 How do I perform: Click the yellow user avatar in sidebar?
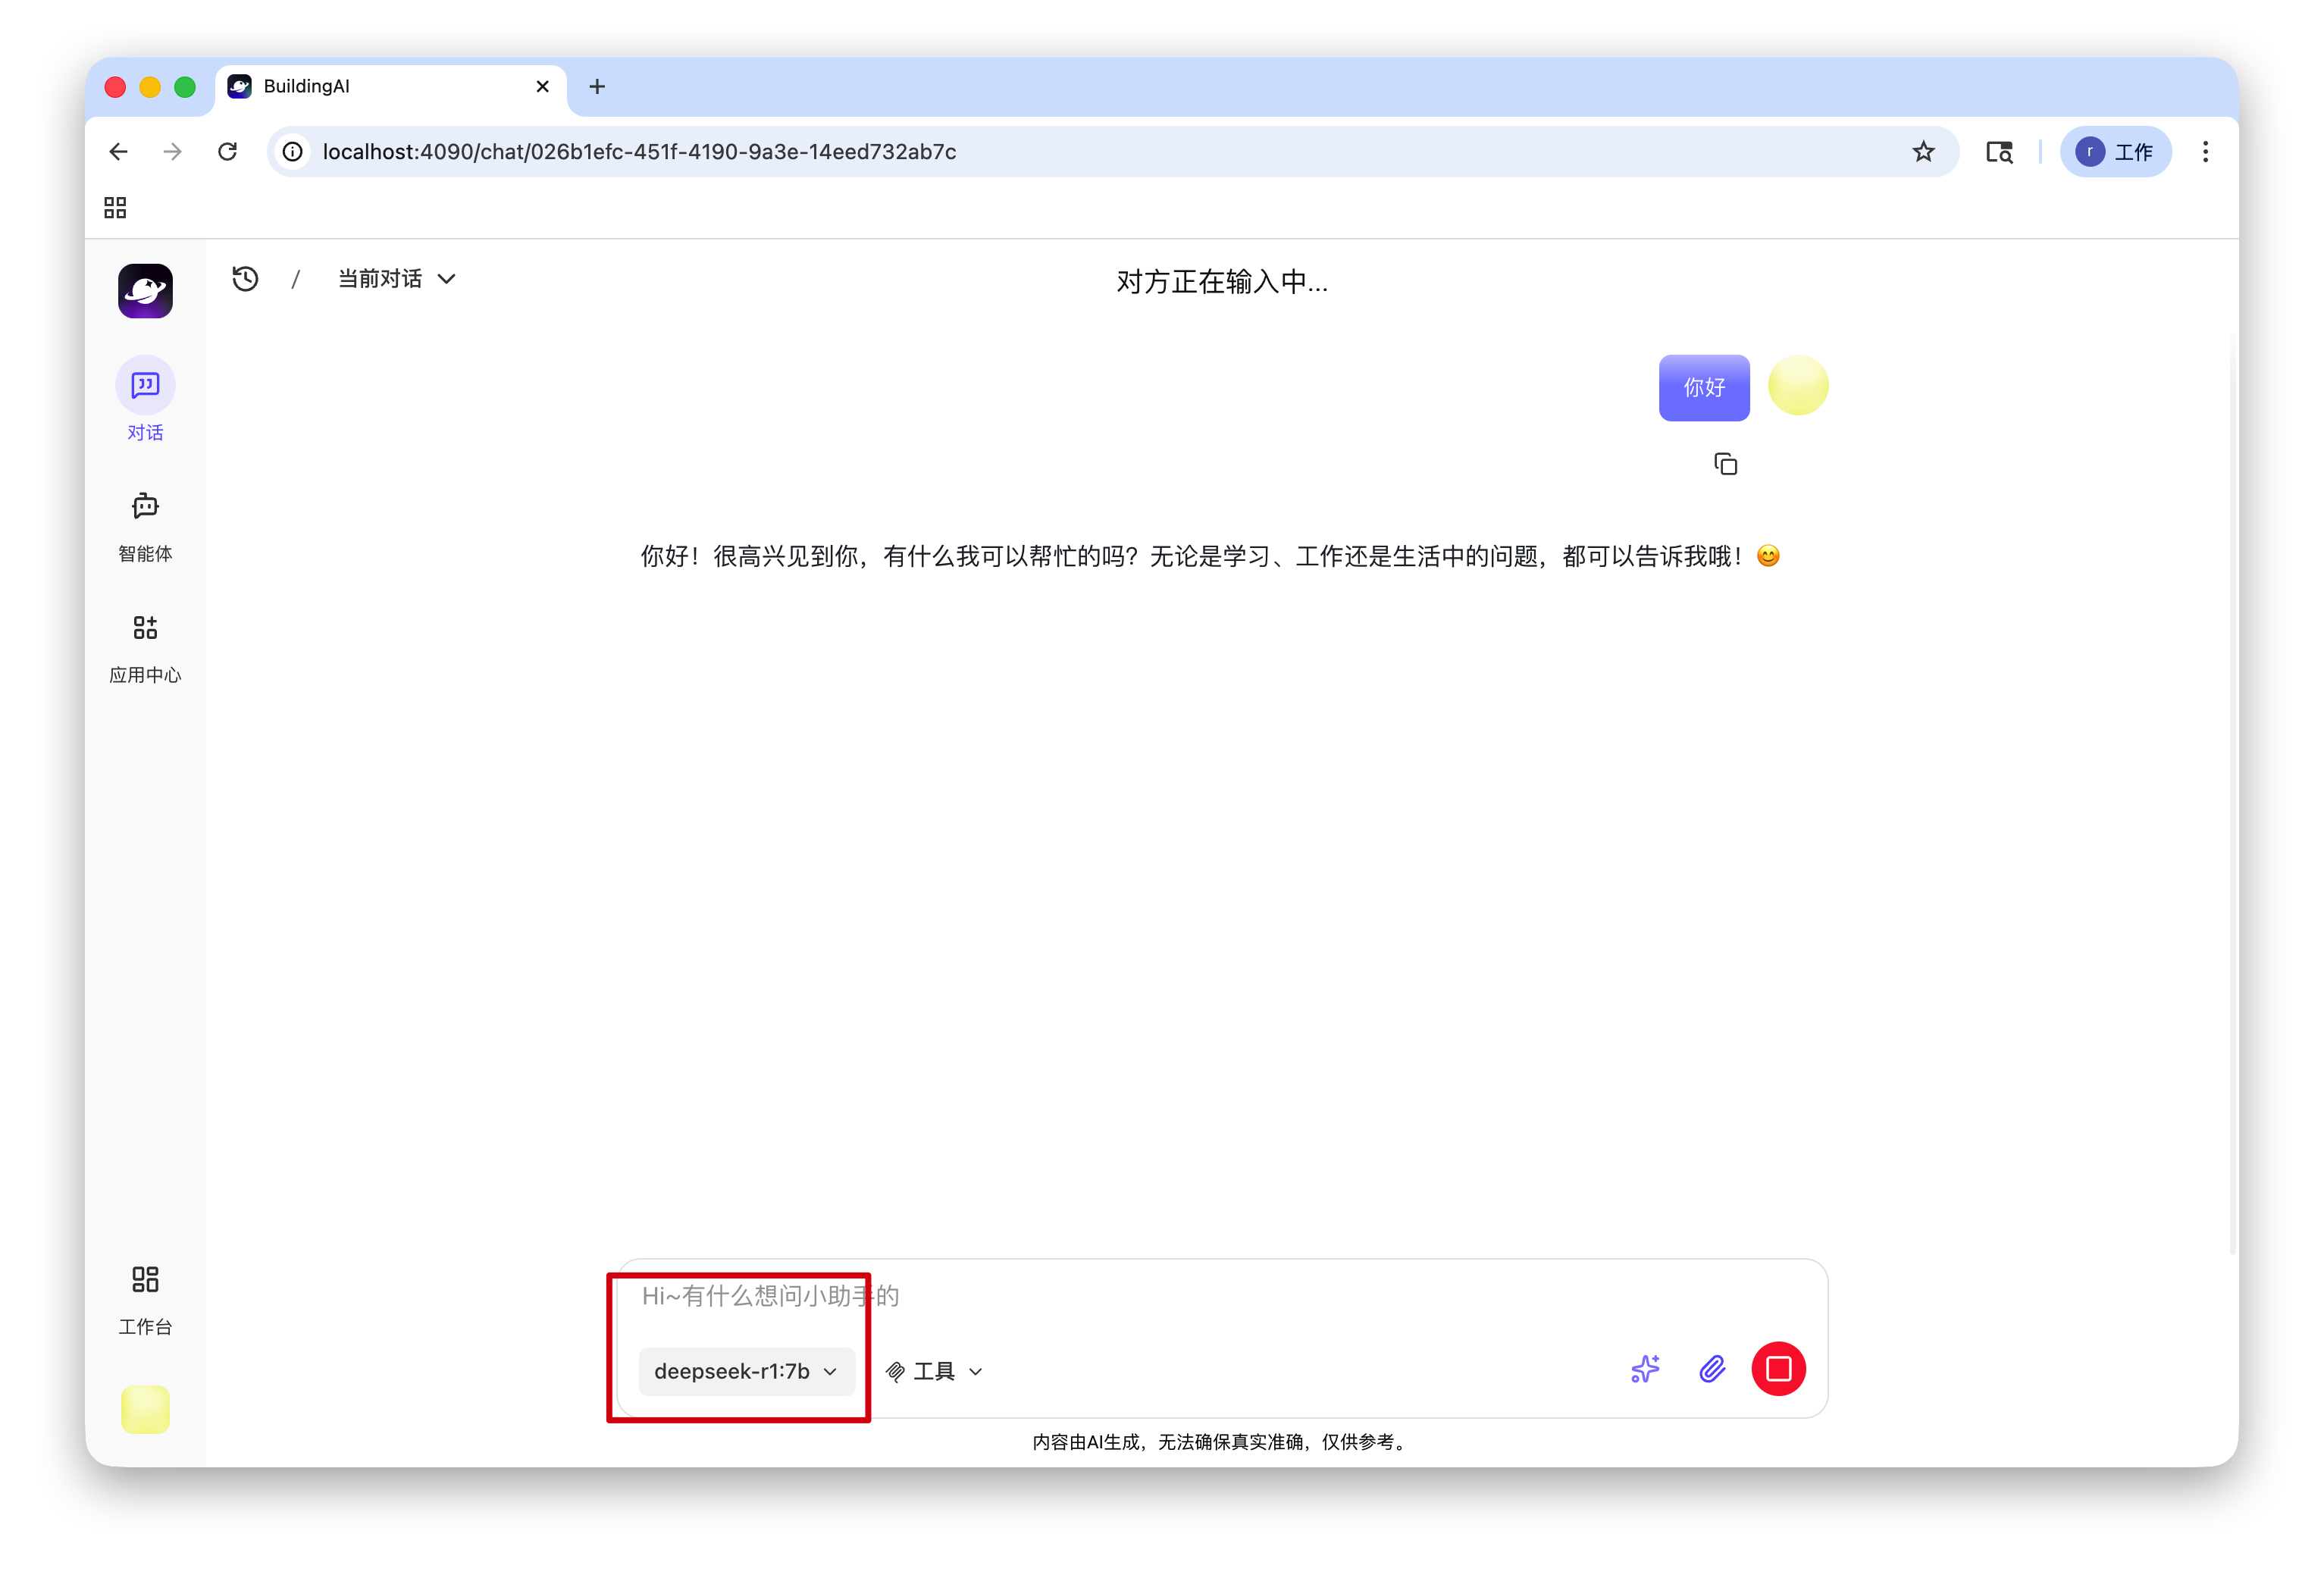tap(145, 1409)
